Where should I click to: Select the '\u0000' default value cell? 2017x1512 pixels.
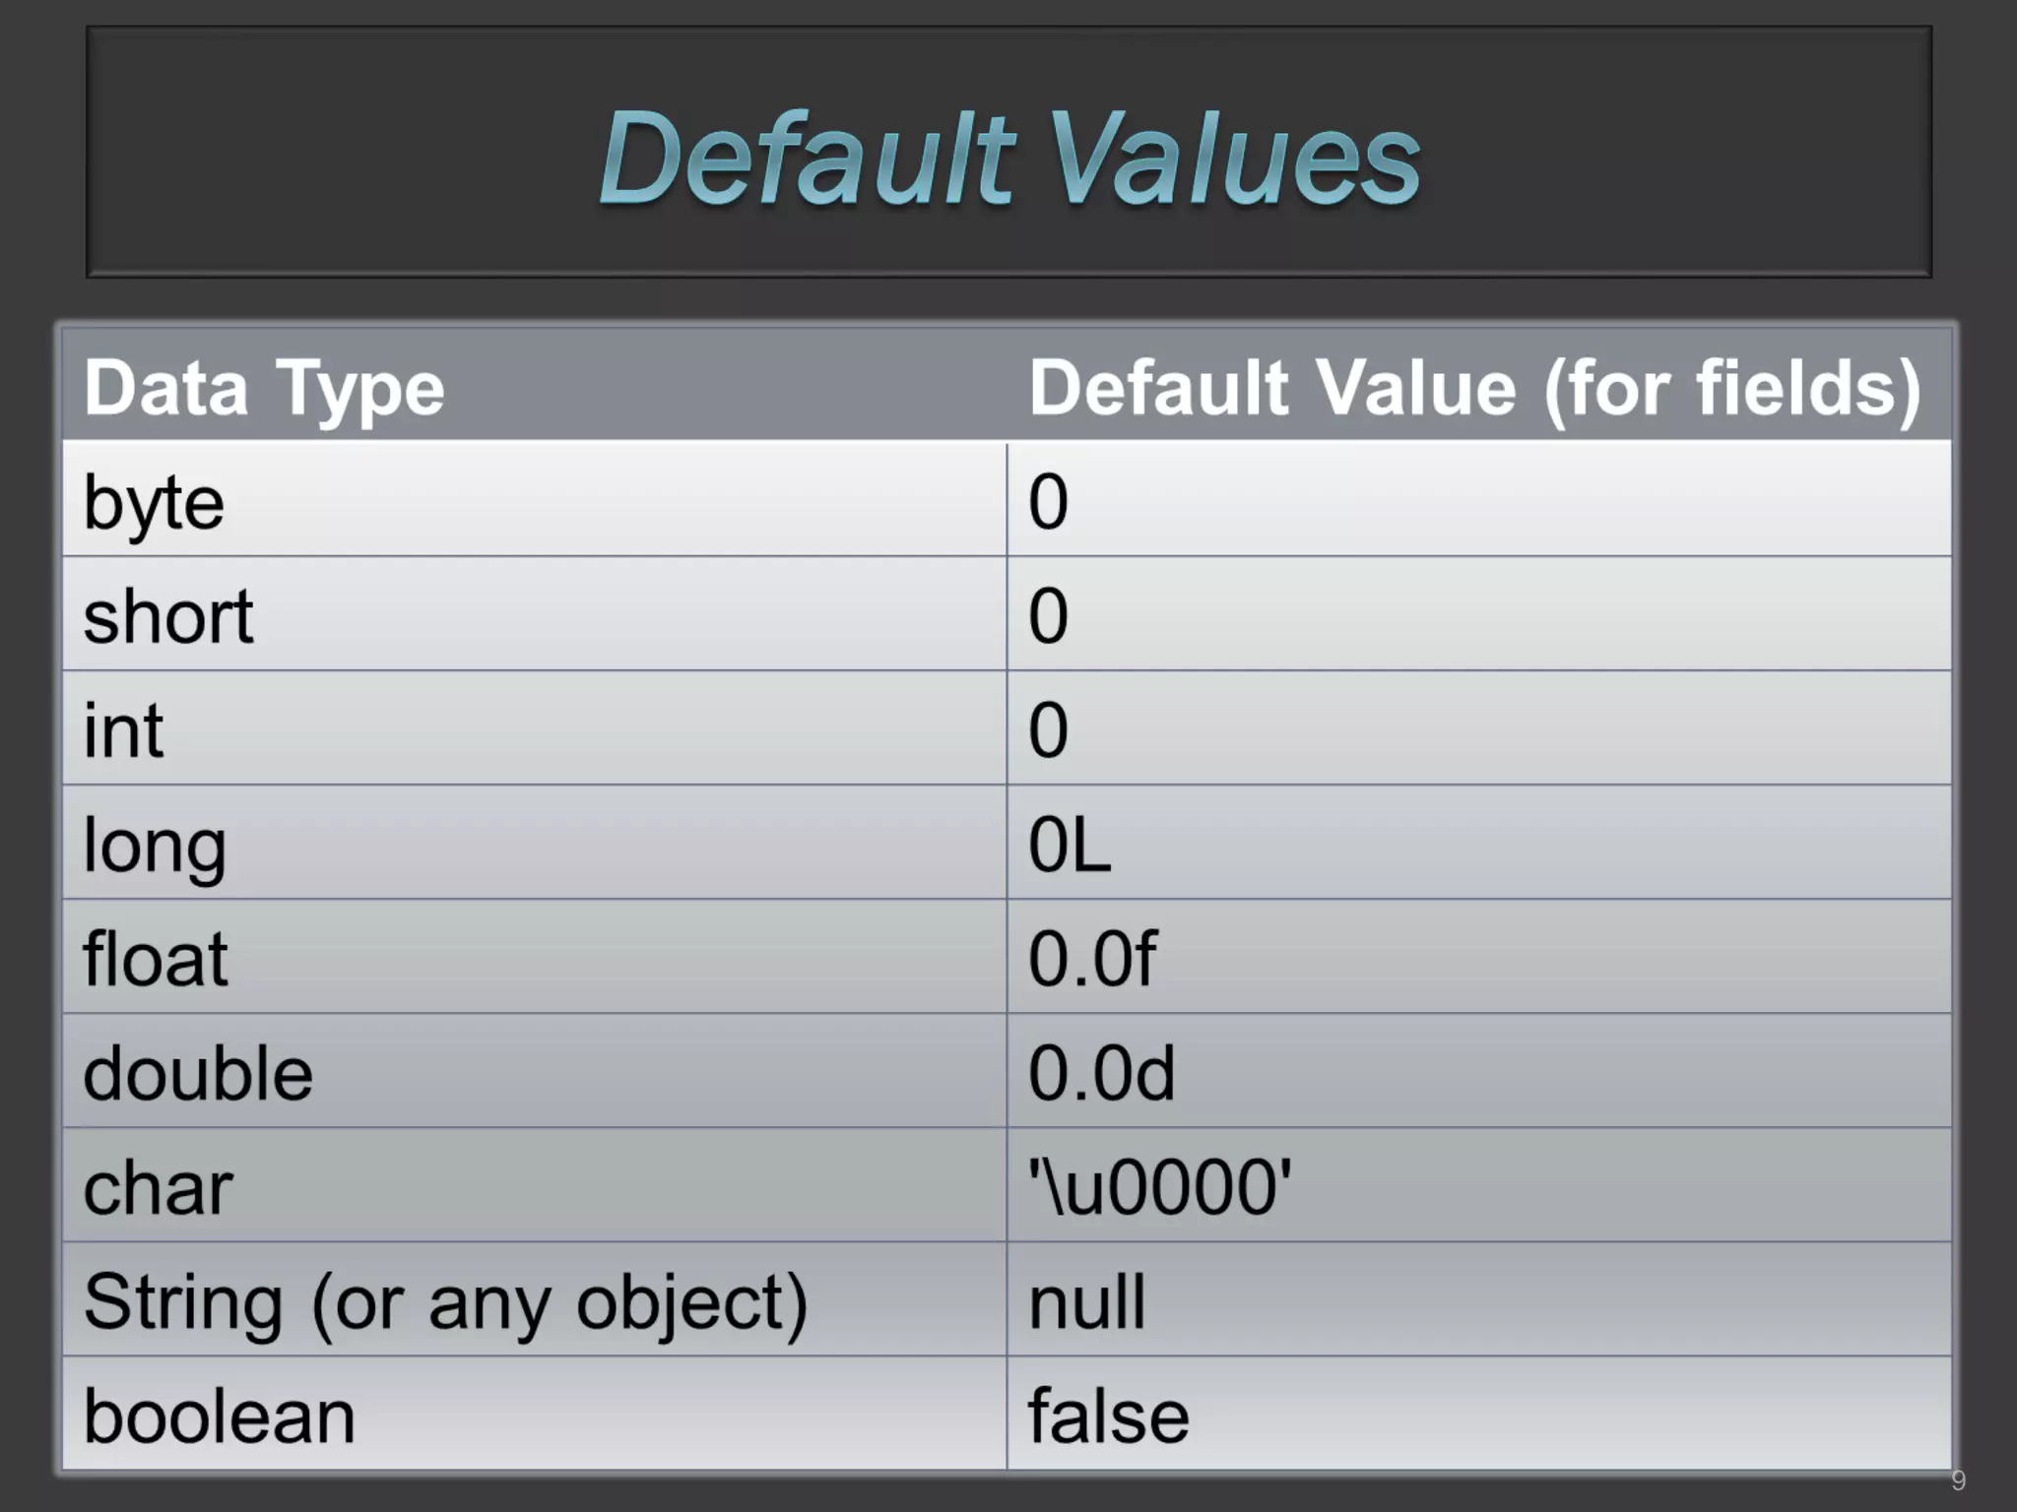pos(1159,1187)
